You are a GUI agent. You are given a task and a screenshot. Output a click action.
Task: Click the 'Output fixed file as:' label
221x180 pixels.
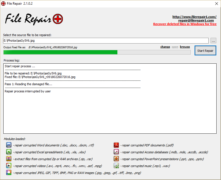pyautogui.click(x=15, y=47)
